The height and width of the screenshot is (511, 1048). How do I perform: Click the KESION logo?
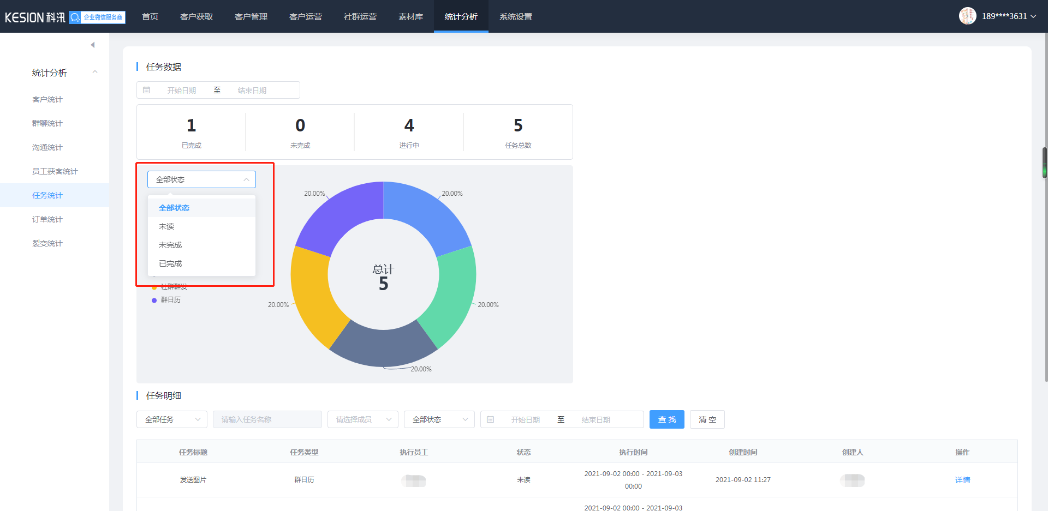click(x=35, y=17)
